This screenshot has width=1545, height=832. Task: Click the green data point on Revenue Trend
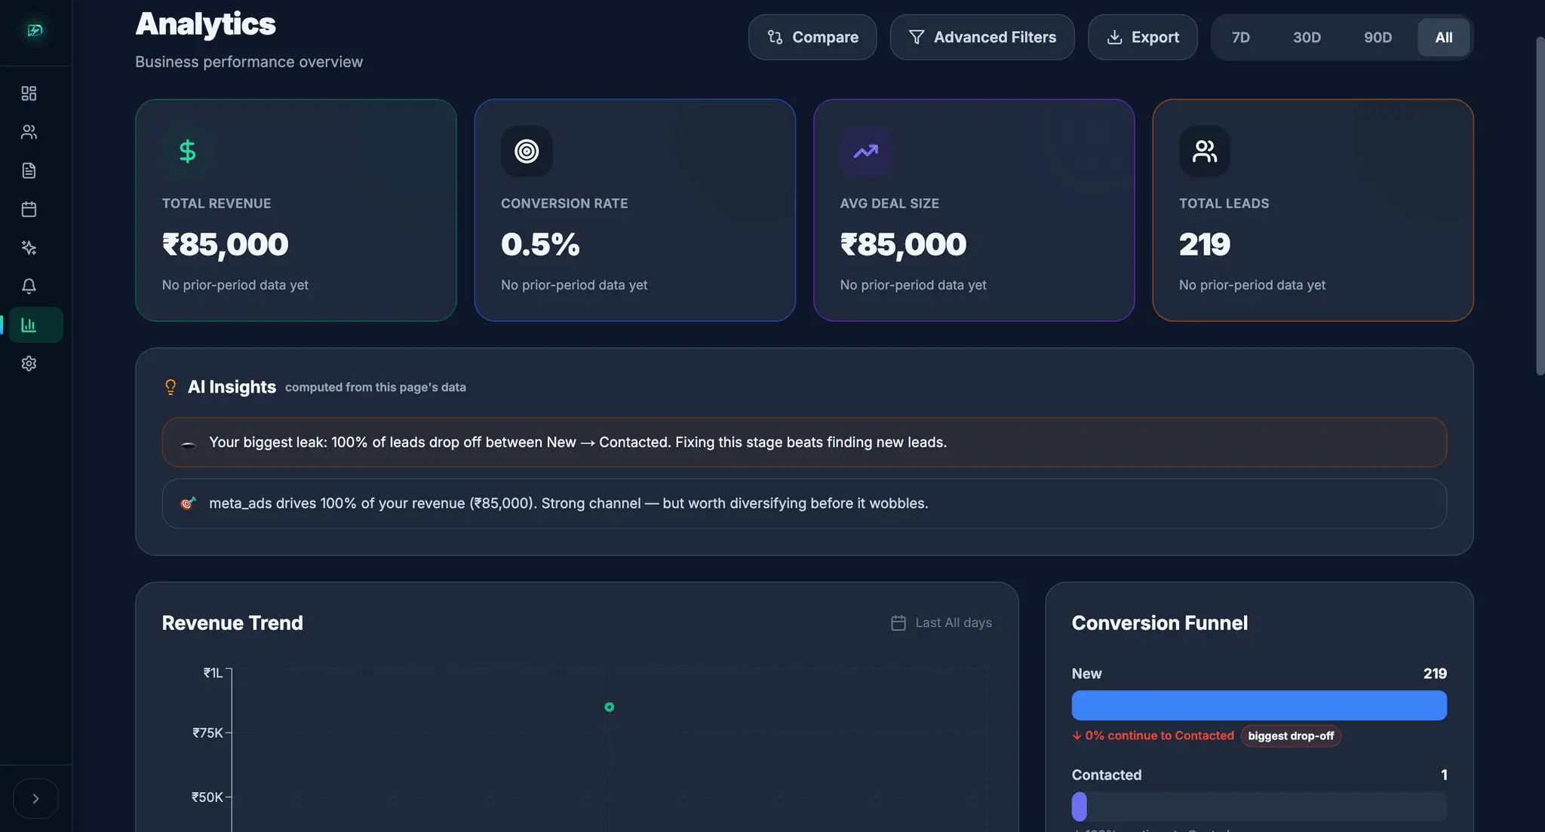[609, 707]
